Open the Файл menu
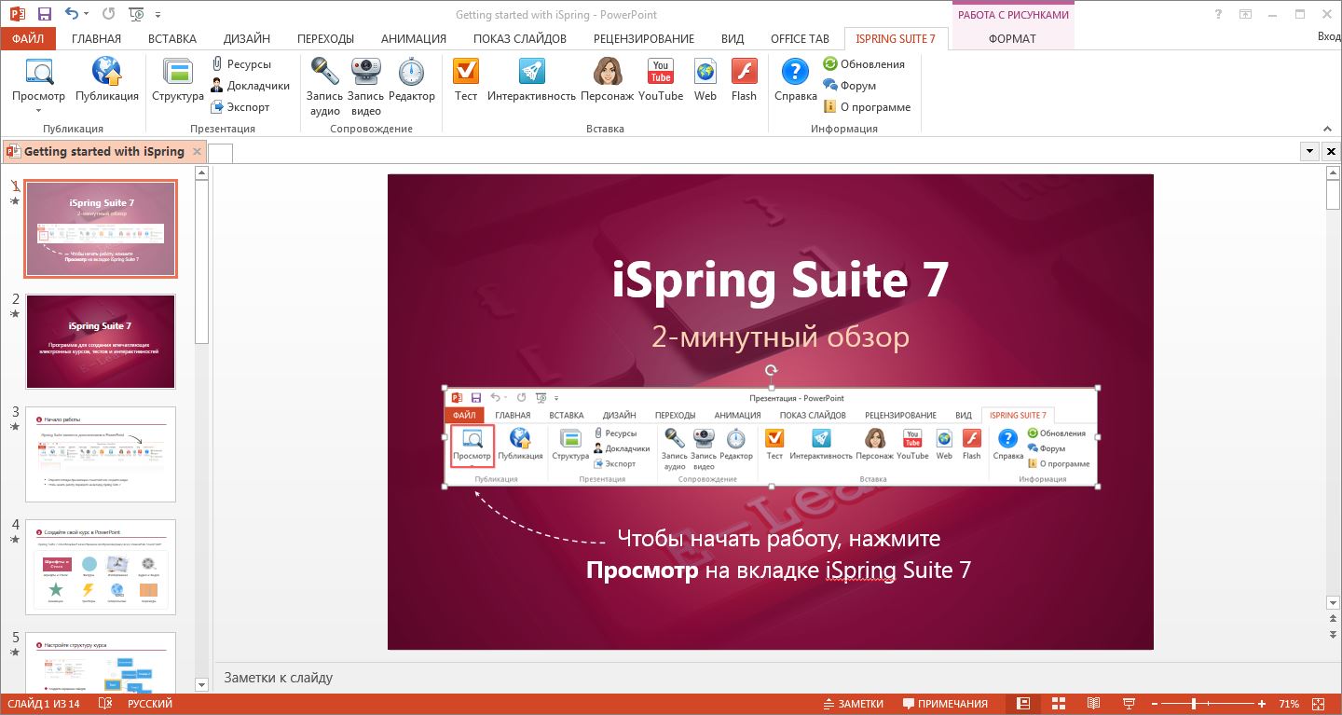Viewport: 1342px width, 715px height. coord(28,39)
